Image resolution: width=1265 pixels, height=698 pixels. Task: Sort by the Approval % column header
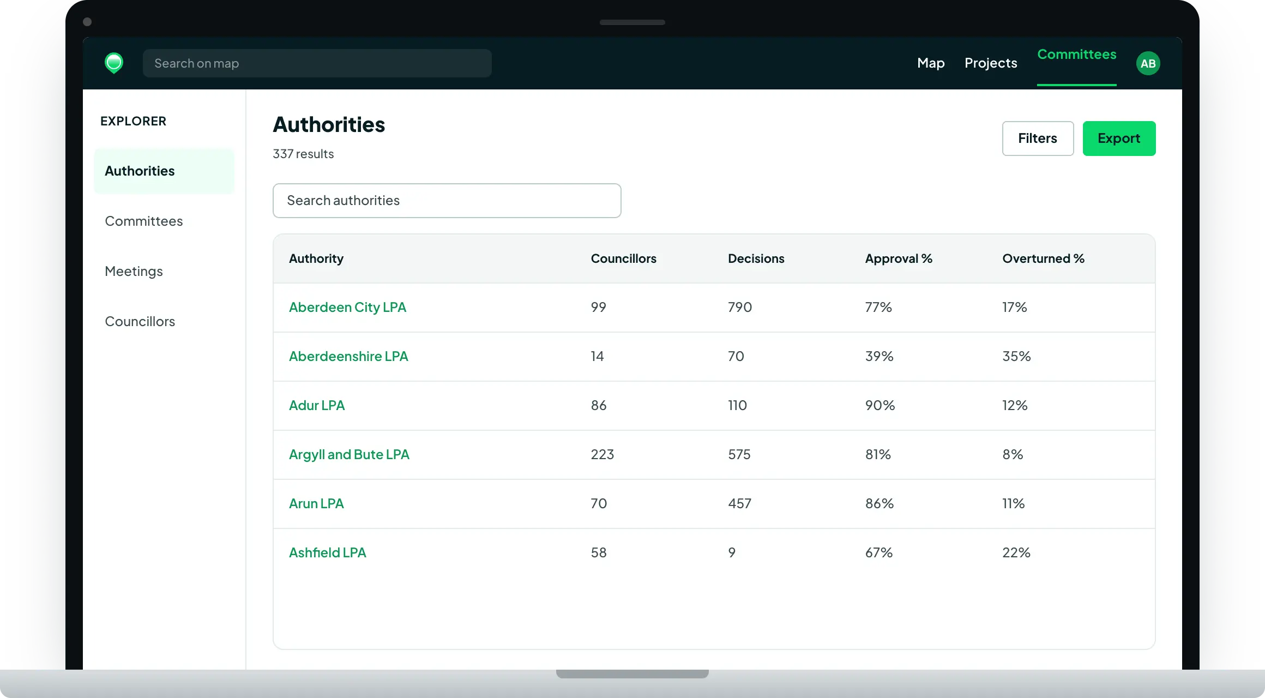coord(899,258)
